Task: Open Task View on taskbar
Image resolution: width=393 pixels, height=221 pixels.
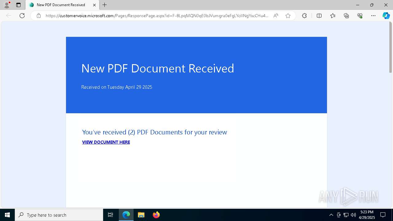Action: pyautogui.click(x=111, y=215)
